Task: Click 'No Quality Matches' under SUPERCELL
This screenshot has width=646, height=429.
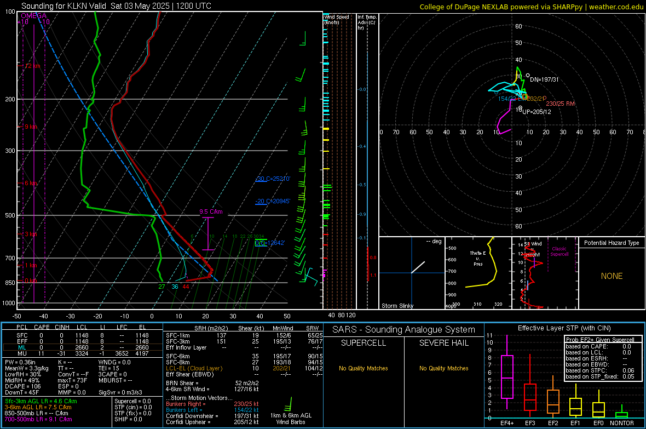Action: pyautogui.click(x=364, y=368)
